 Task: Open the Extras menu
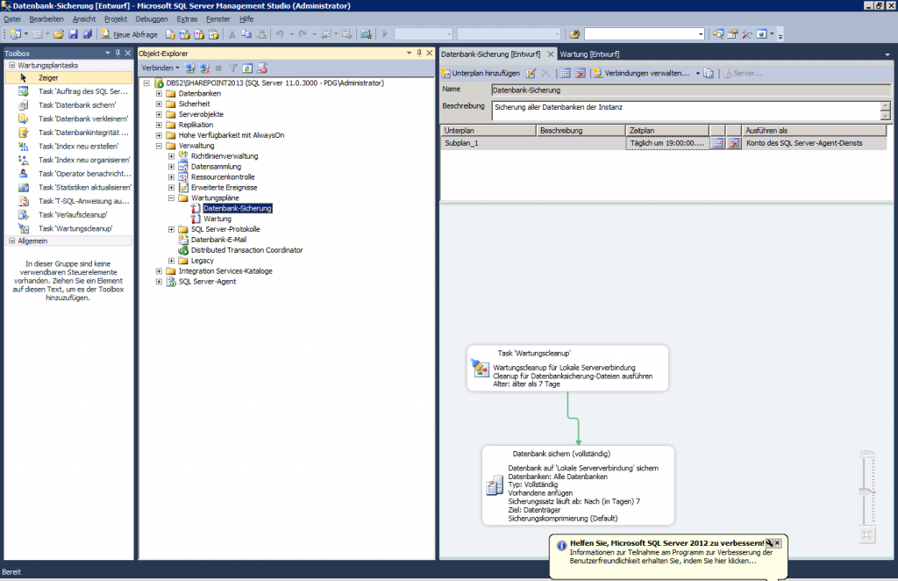pos(187,19)
